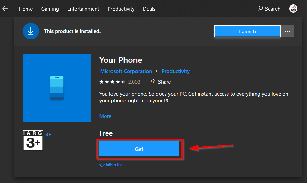Click the Your Phone app thumbnail
Viewport: 307px width, 183px height.
57,88
